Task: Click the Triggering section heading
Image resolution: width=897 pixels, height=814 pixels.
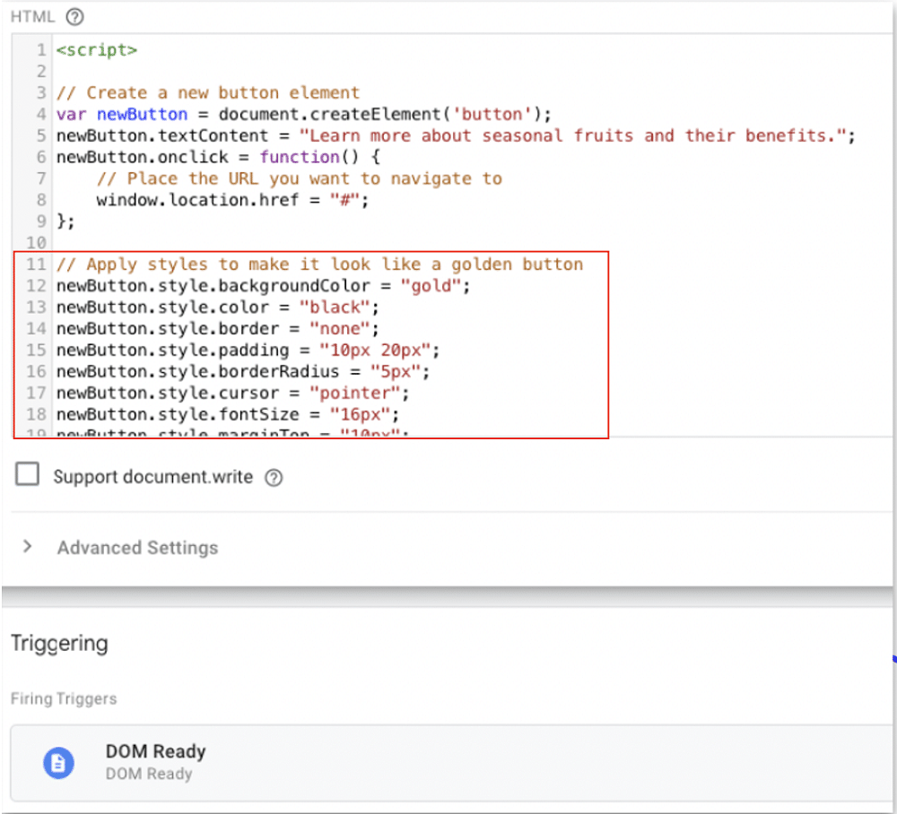Action: click(x=59, y=644)
